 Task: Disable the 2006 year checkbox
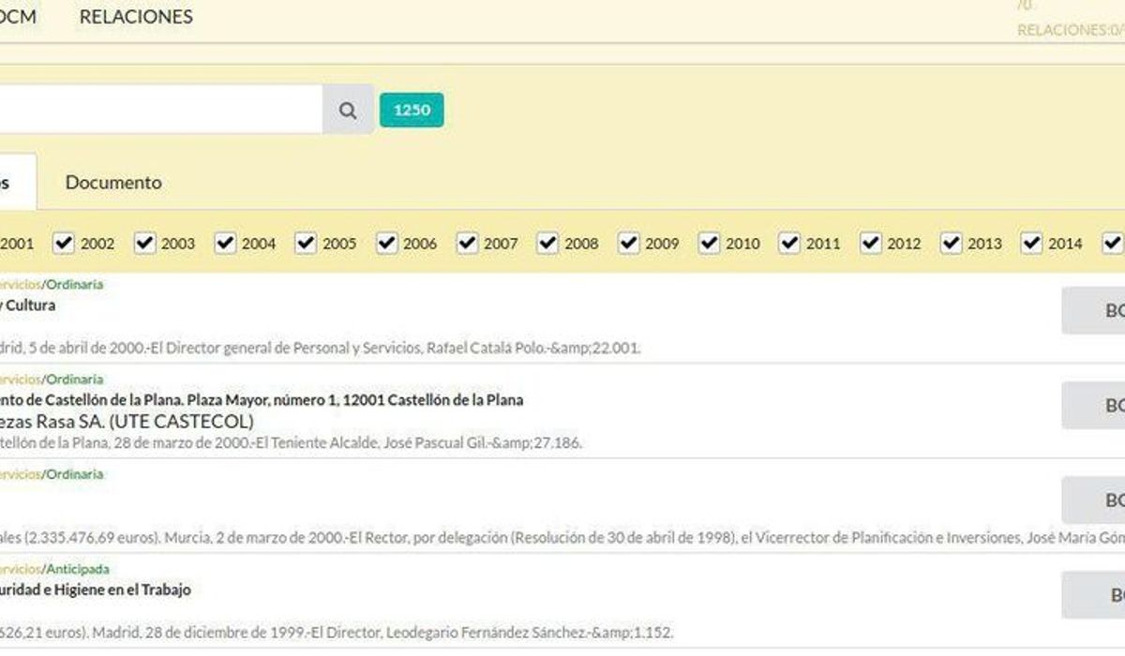(x=386, y=243)
